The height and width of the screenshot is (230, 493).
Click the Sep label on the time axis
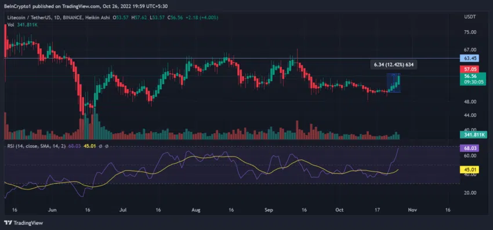tap(269, 210)
